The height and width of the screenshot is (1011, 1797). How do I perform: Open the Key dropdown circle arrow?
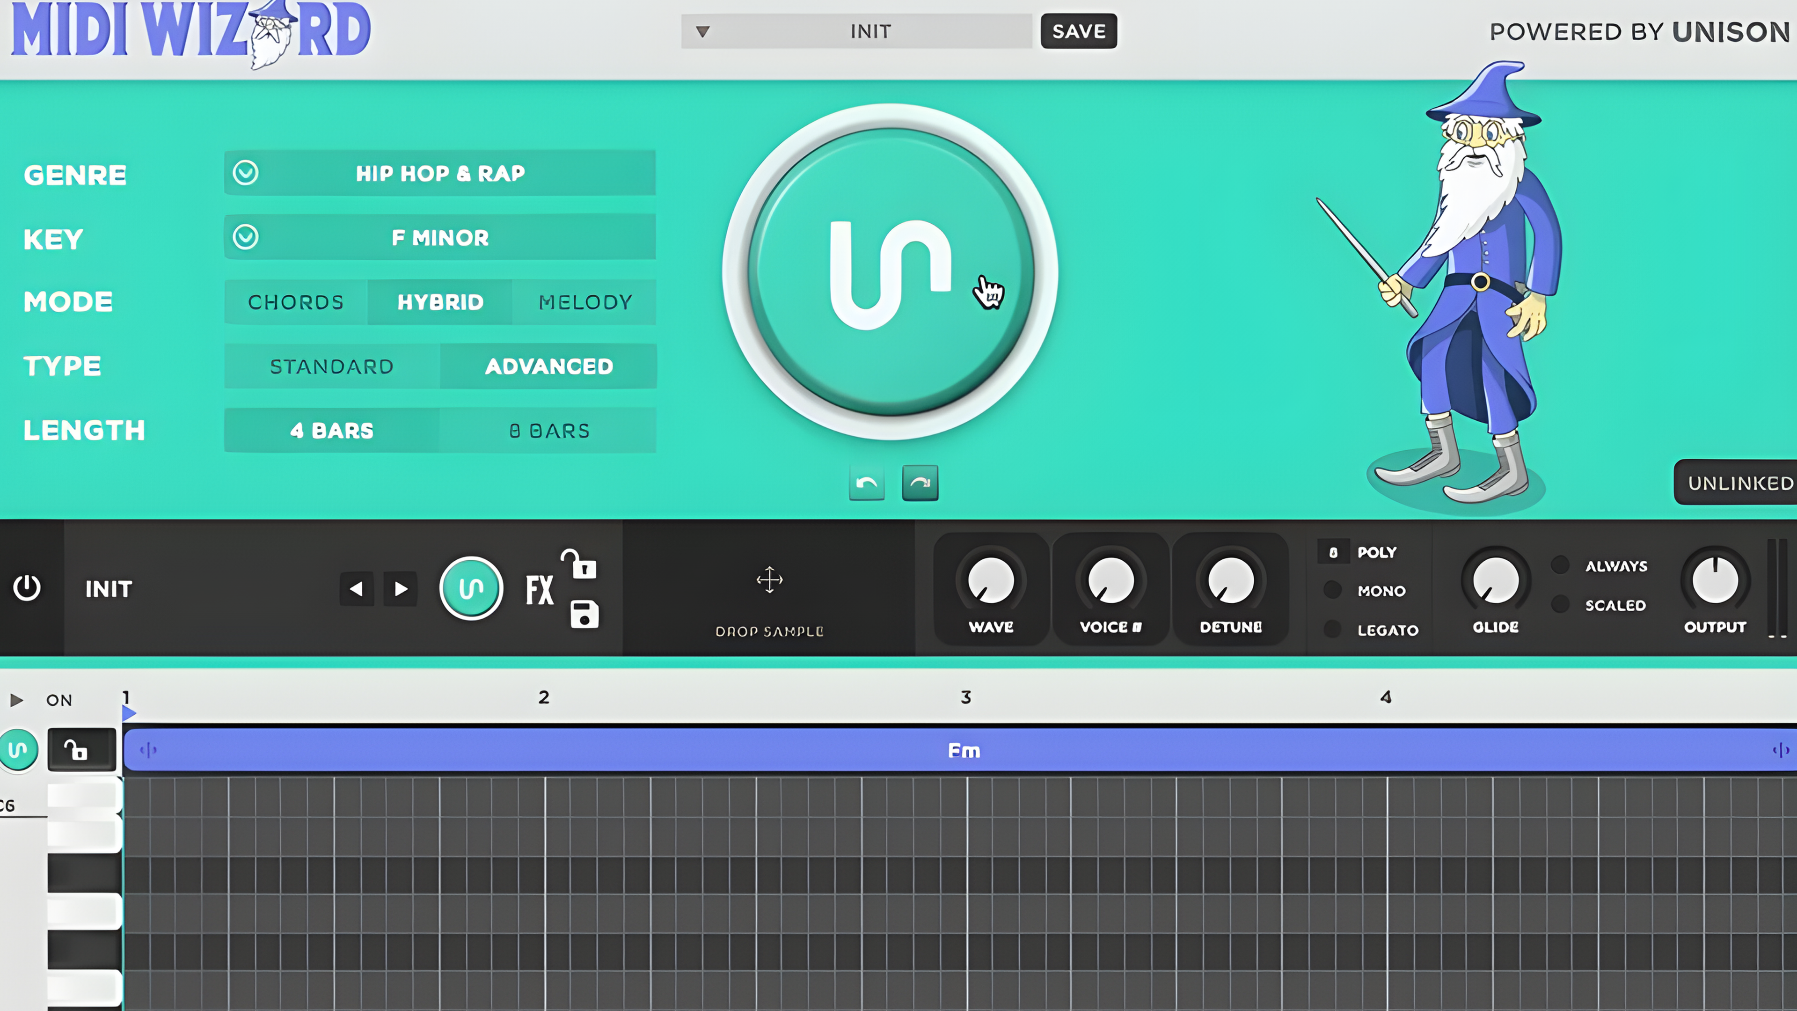pyautogui.click(x=246, y=237)
